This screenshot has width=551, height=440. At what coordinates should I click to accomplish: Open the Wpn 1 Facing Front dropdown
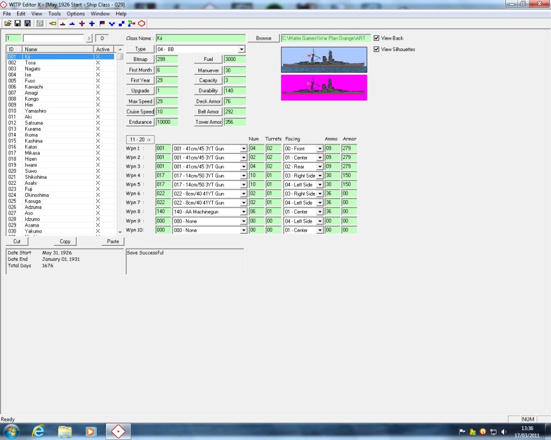pyautogui.click(x=320, y=148)
